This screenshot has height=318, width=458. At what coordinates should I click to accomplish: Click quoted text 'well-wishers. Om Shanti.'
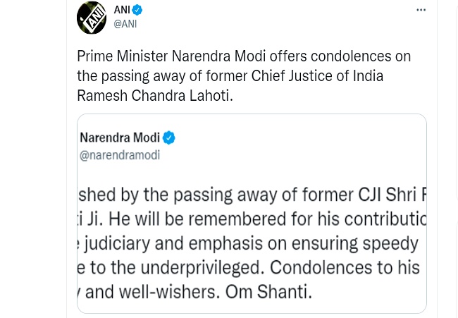[x=233, y=291]
